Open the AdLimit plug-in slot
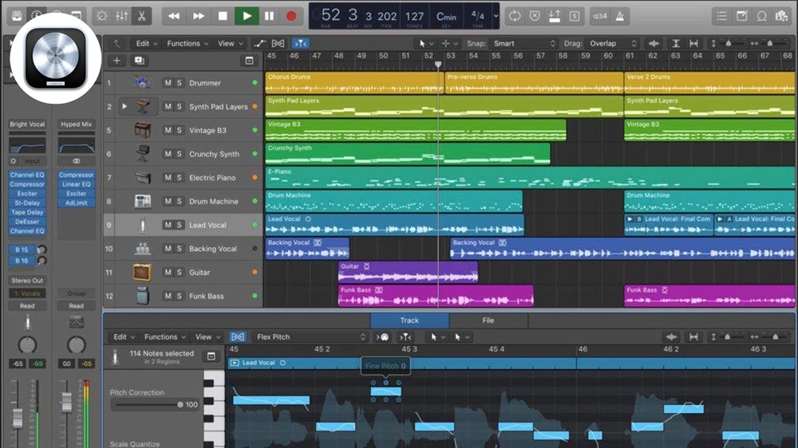The image size is (798, 448). click(77, 203)
